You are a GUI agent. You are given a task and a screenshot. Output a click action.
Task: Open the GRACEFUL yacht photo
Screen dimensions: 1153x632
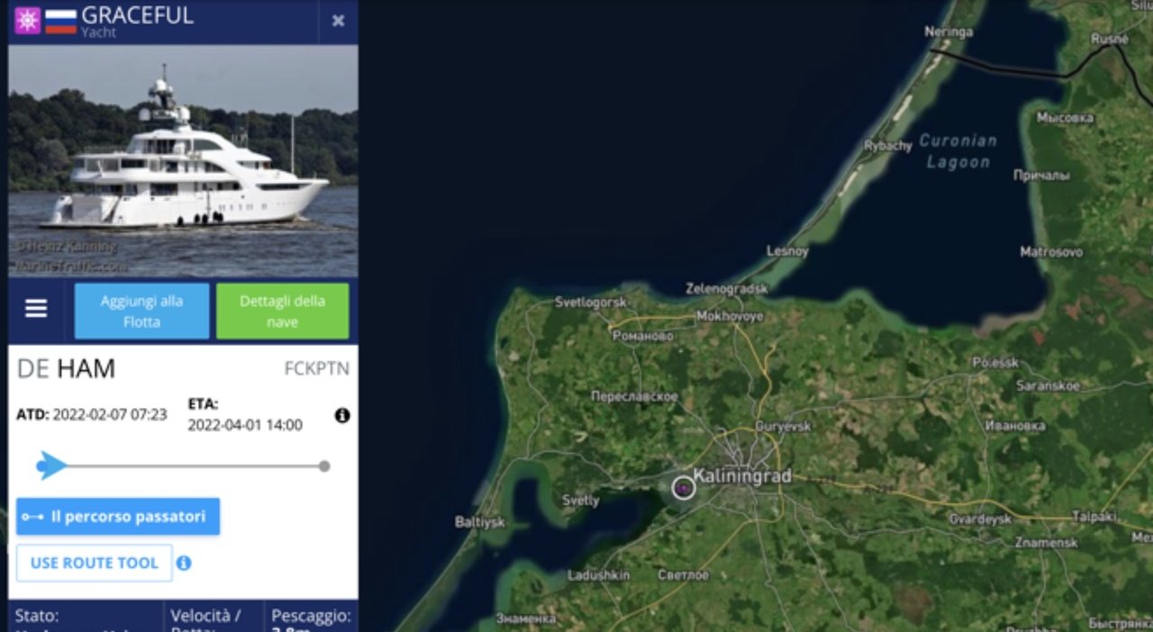coord(183,161)
